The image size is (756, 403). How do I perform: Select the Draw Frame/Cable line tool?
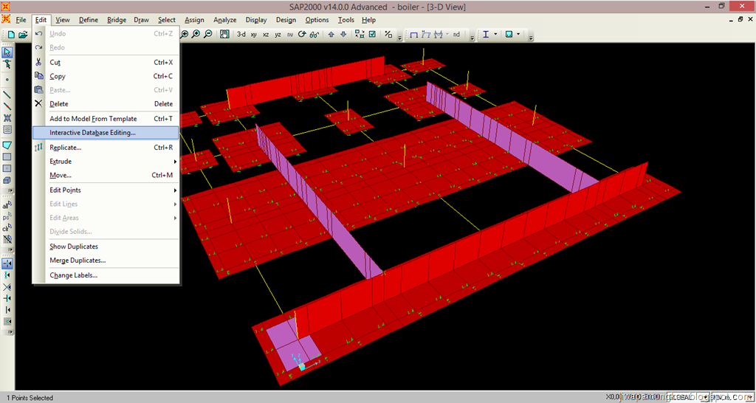[x=7, y=94]
